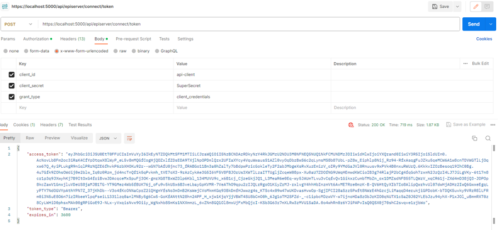Click the Save disk icon button
Screen dimensions: 499x230
[440, 7]
